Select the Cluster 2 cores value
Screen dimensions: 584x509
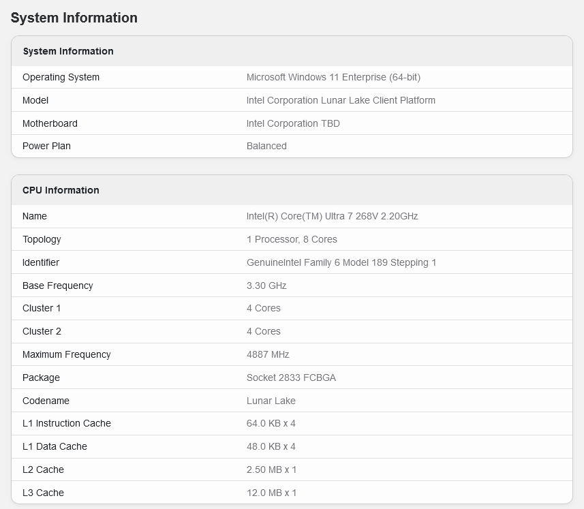[x=263, y=331]
